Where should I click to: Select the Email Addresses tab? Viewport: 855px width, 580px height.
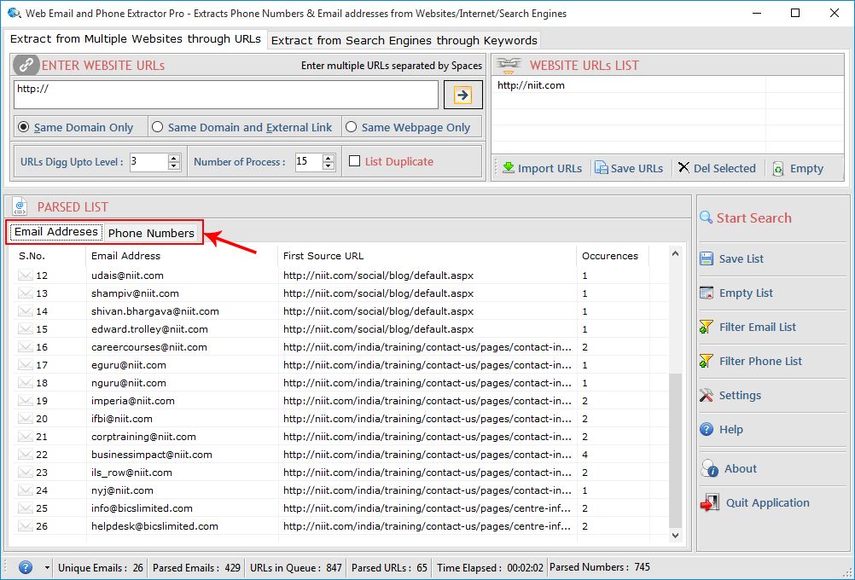point(55,232)
